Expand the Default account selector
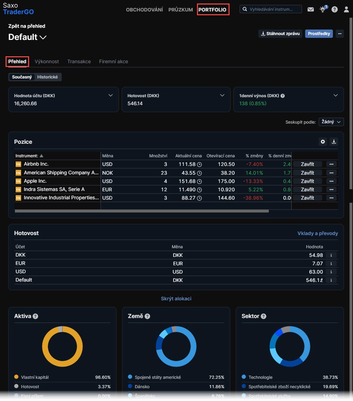This screenshot has height=401, width=353. (x=27, y=37)
